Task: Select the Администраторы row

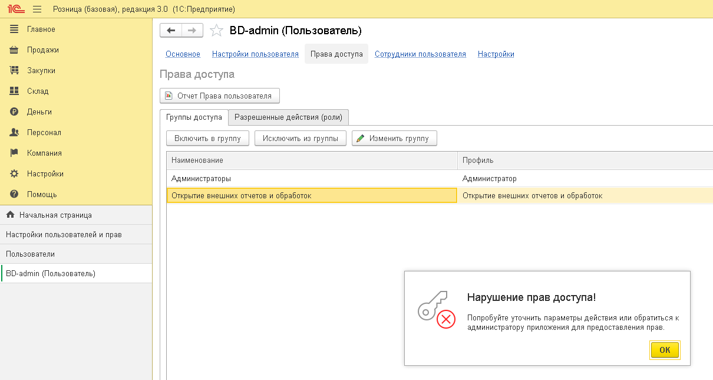Action: tap(201, 179)
